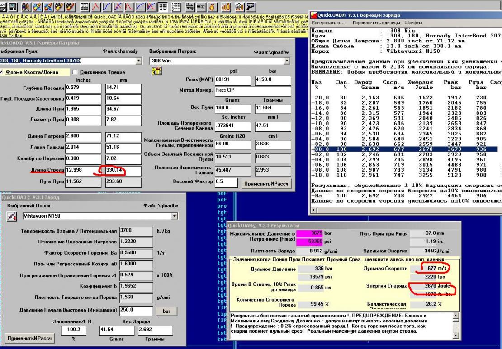The height and width of the screenshot is (349, 502).
Task: Click the table grid toolbar icon
Action: point(84,6)
